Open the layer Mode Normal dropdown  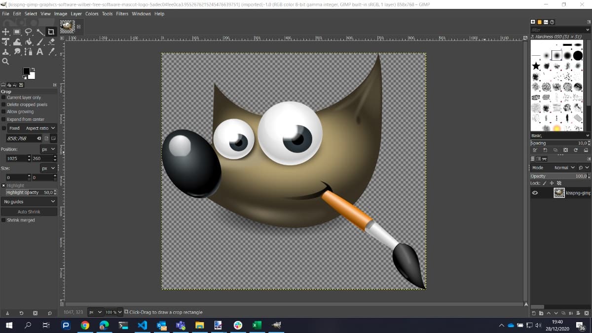click(x=564, y=168)
